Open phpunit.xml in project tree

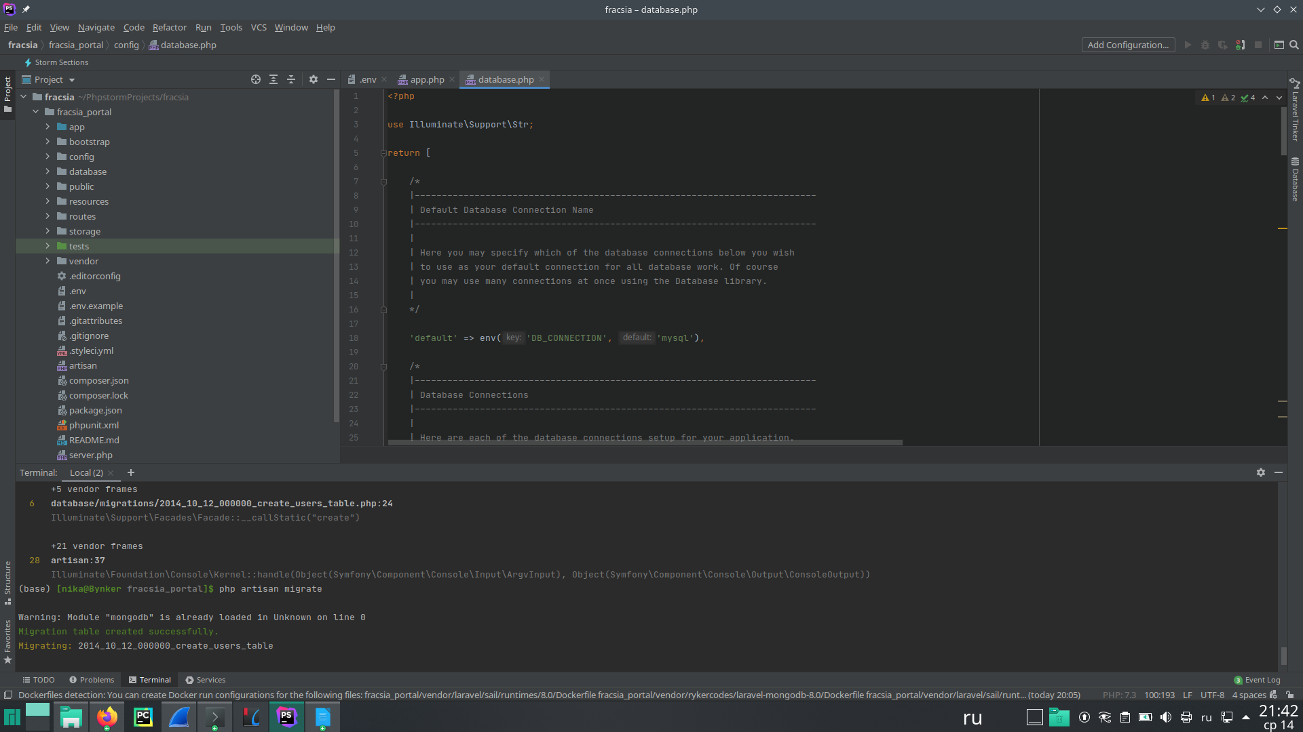[94, 425]
